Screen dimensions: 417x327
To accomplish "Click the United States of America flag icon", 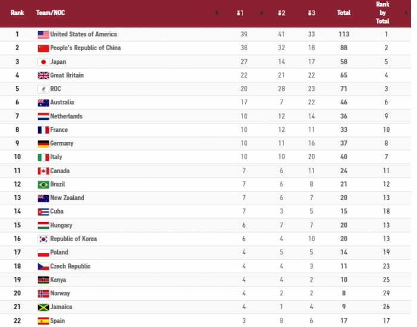I will pyautogui.click(x=43, y=35).
